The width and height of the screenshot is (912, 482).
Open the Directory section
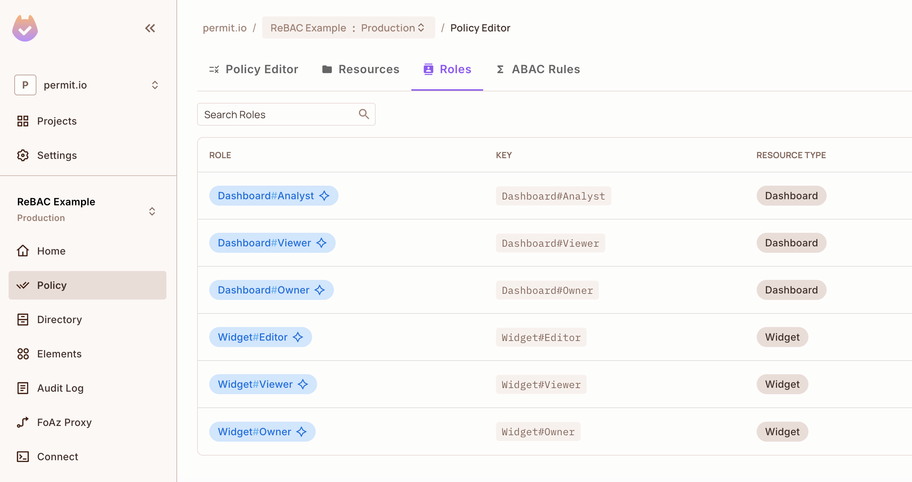tap(59, 319)
